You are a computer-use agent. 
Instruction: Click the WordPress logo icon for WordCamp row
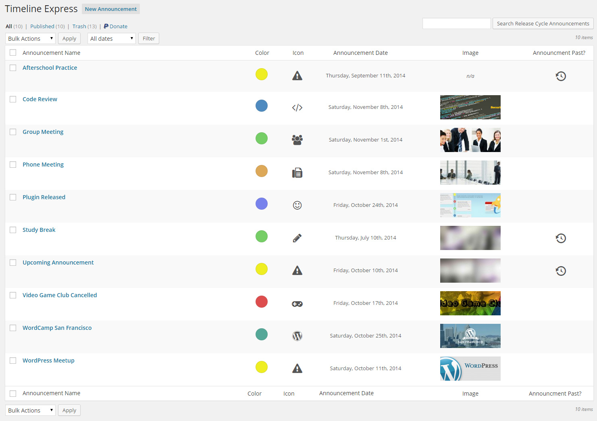[297, 336]
